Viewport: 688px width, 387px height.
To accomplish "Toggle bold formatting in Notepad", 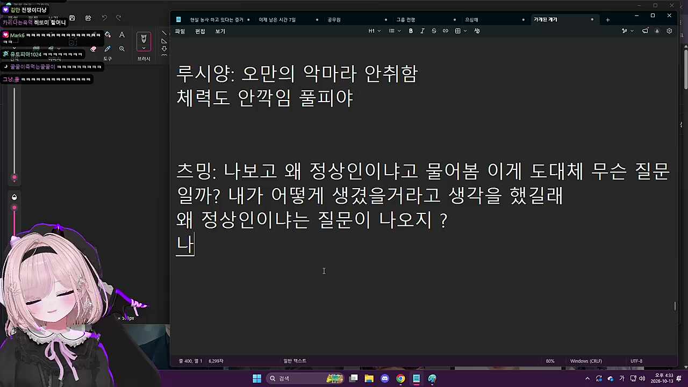I will pyautogui.click(x=411, y=31).
